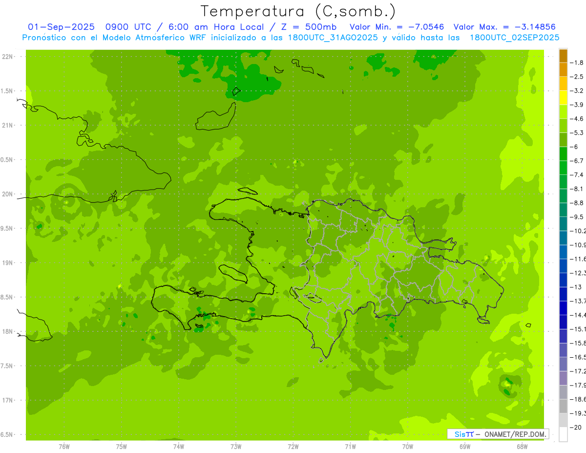
Task: Click the '-13.7' legend value
Action: click(578, 301)
